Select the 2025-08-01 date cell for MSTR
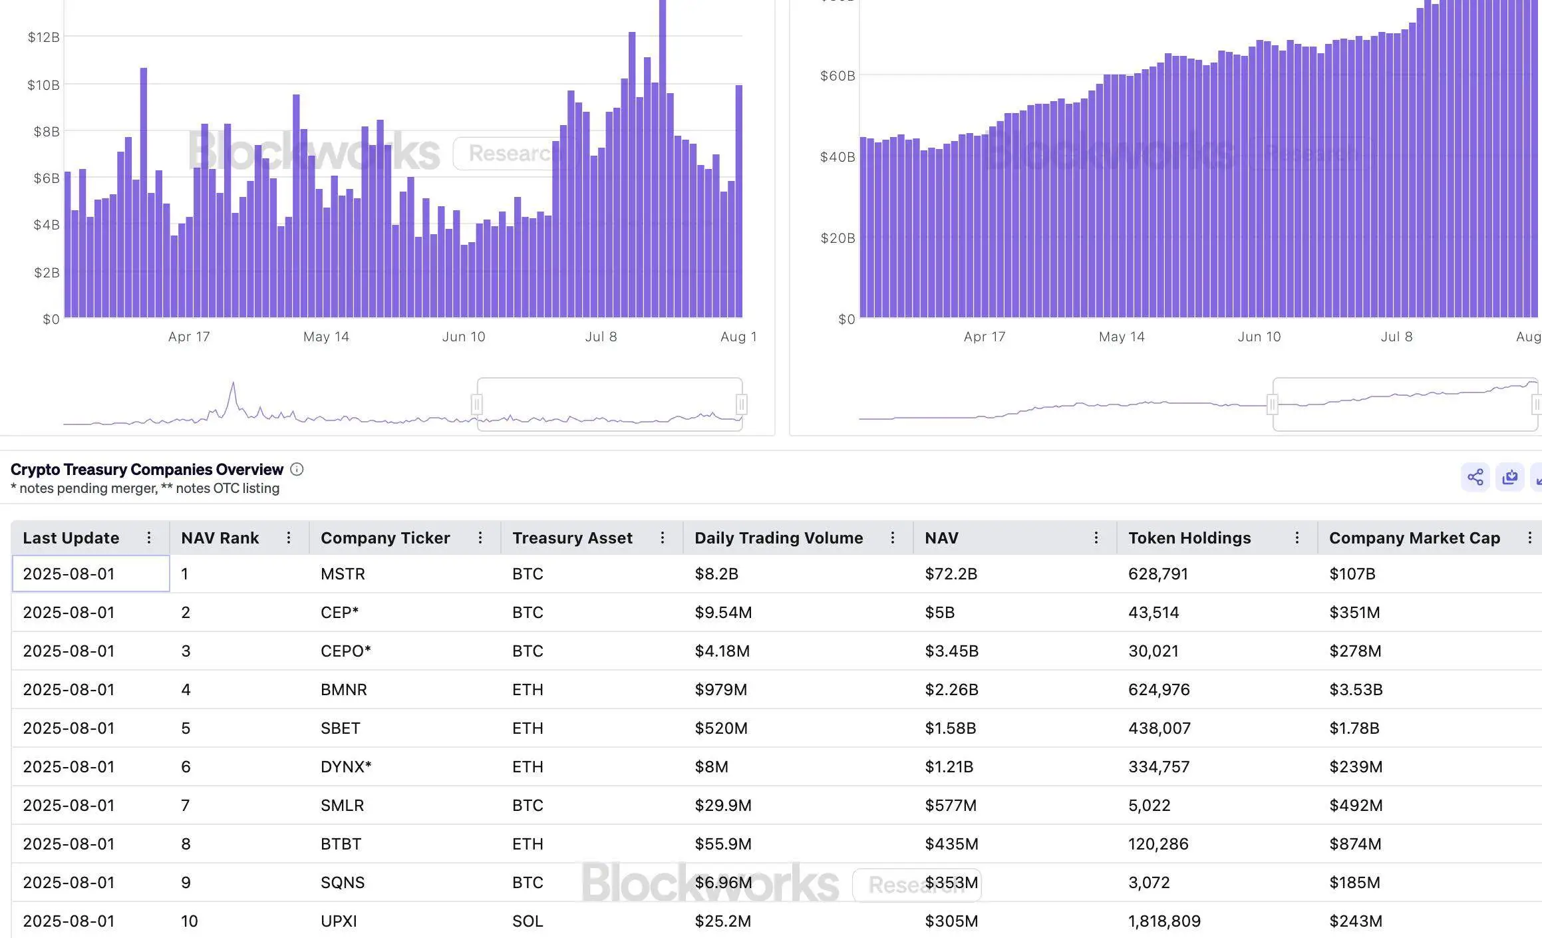Screen dimensions: 1542x938 point(69,573)
